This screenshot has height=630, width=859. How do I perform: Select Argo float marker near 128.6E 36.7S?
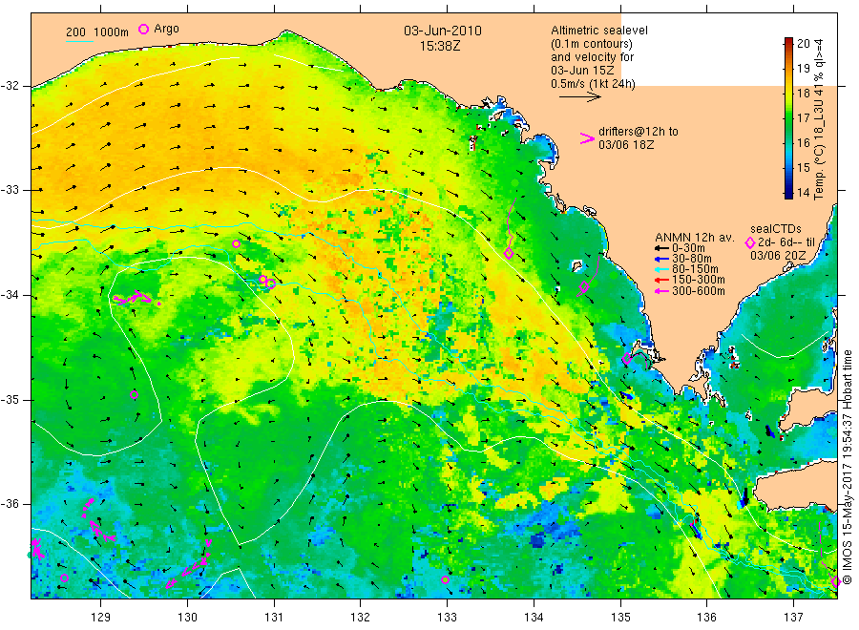[x=64, y=577]
